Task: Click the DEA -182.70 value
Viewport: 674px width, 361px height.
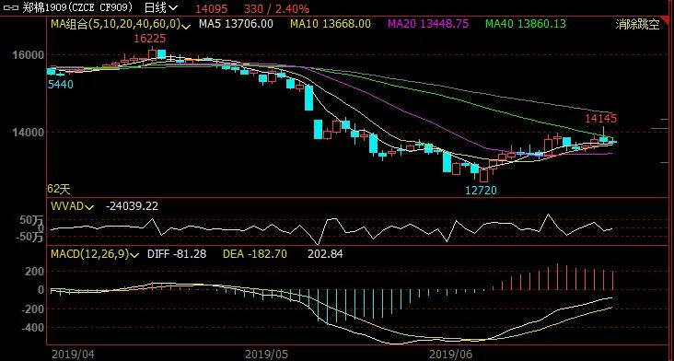Action: click(255, 254)
